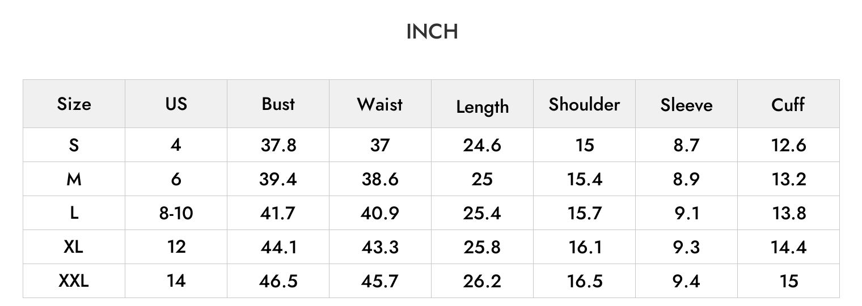Click the size M row label

[x=74, y=179]
